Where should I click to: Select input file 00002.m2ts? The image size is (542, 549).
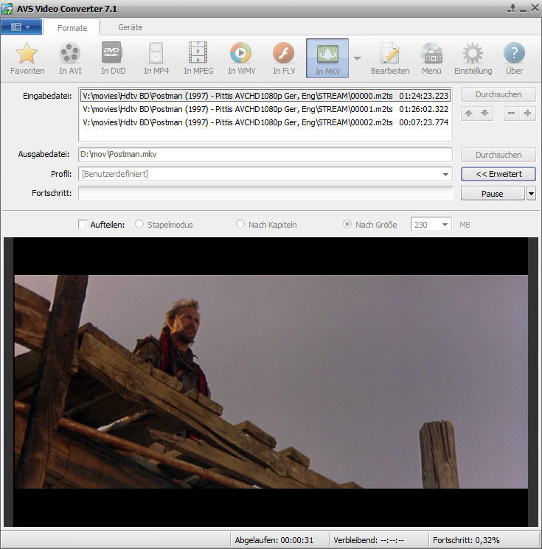[265, 122]
